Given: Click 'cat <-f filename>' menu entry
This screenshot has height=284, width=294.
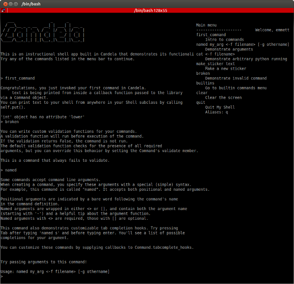Looking at the screenshot, I should click(x=215, y=54).
